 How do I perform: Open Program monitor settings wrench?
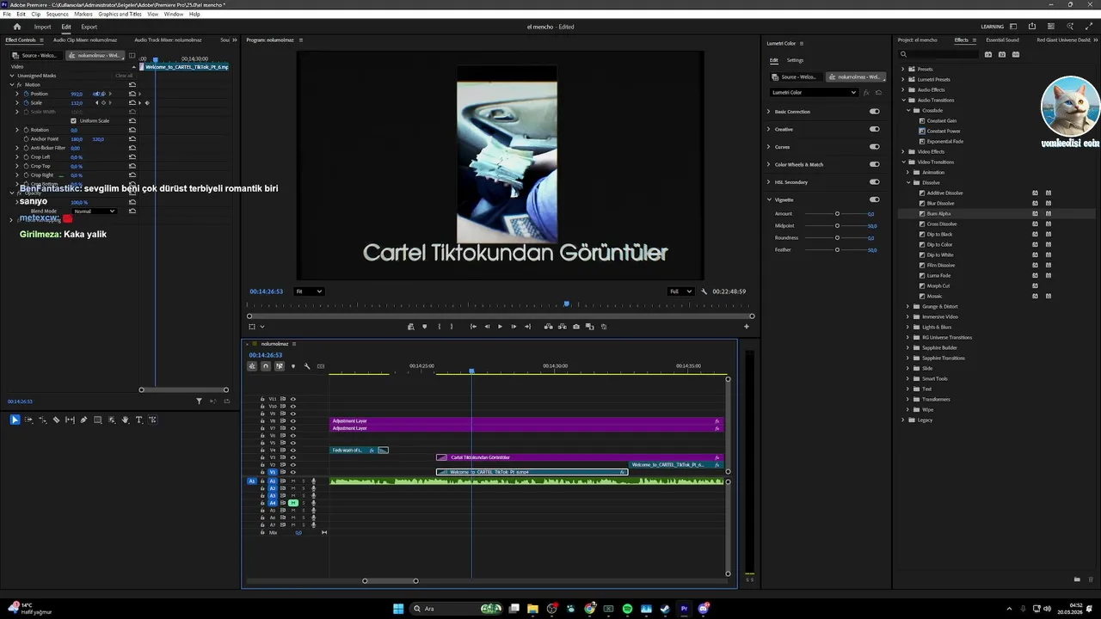704,291
